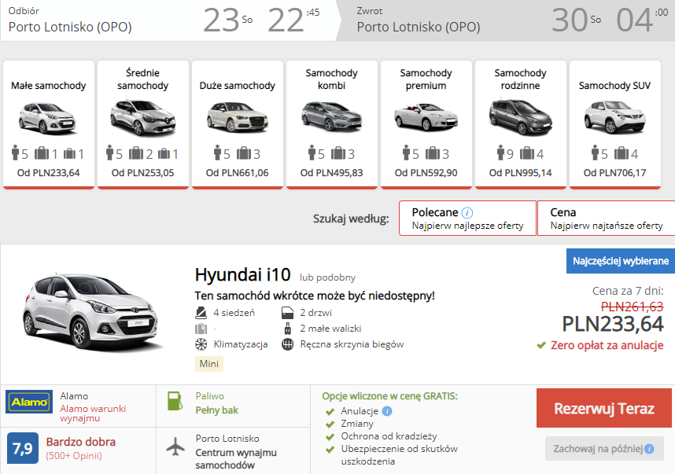Click the small suitcase icon beside 2 małe walizki
This screenshot has height=474, width=675.
point(287,329)
